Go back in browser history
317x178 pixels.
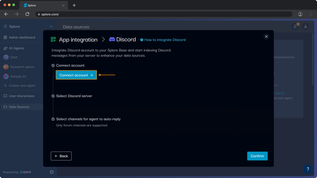(6, 14)
